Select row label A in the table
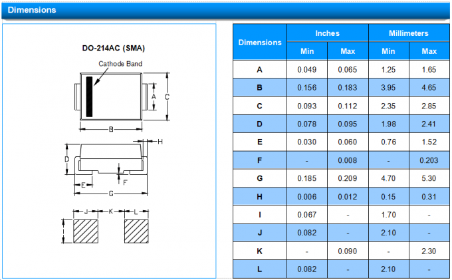 pyautogui.click(x=259, y=70)
